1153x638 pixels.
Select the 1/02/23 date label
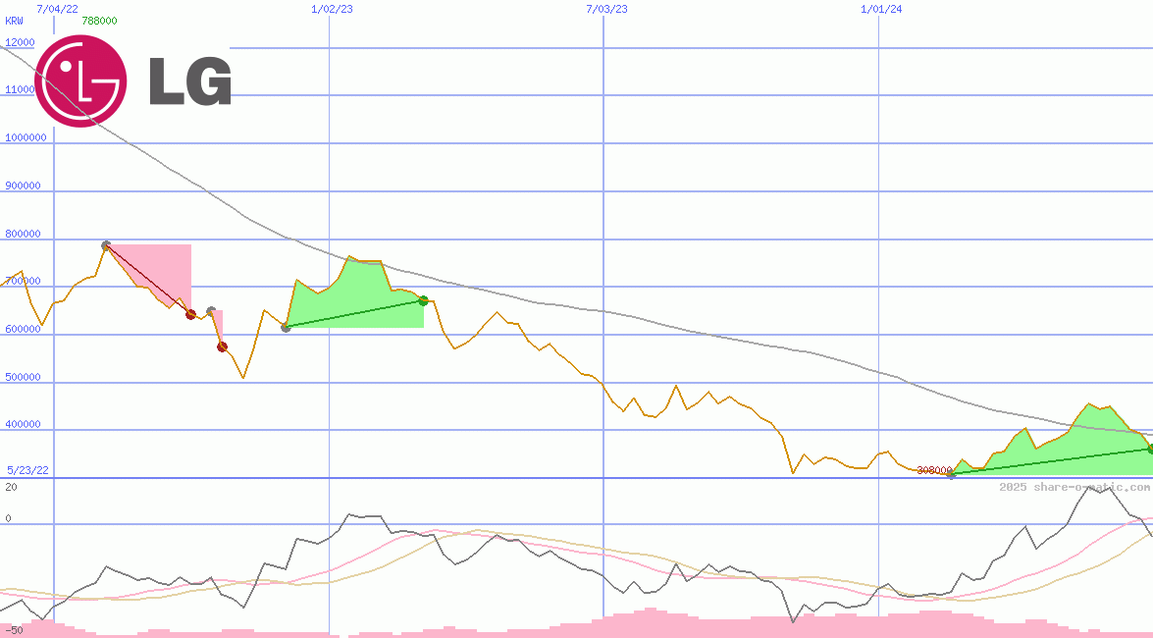pyautogui.click(x=332, y=9)
